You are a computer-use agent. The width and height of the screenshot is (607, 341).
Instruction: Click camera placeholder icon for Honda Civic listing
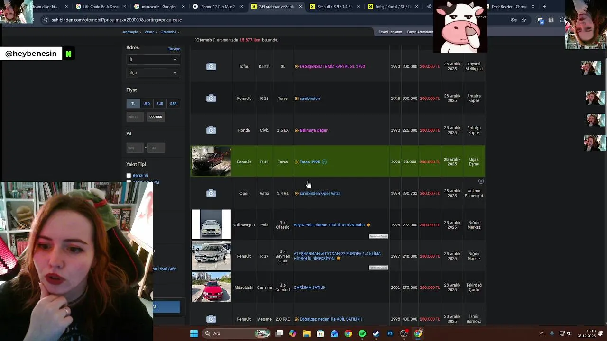[211, 130]
